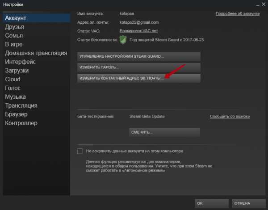The image size is (268, 210).
Task: Click Изменить контактный адрес эл. почты
Action: (x=139, y=78)
